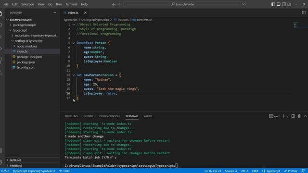Switch to the PROBLEMS panel tab
Screen dimensions: 308x173
coord(71,116)
